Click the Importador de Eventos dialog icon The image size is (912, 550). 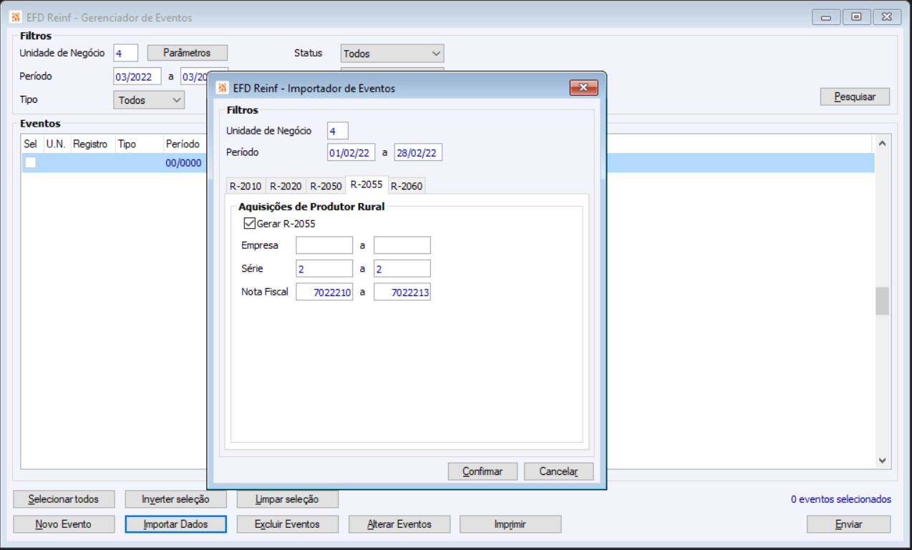[x=223, y=88]
